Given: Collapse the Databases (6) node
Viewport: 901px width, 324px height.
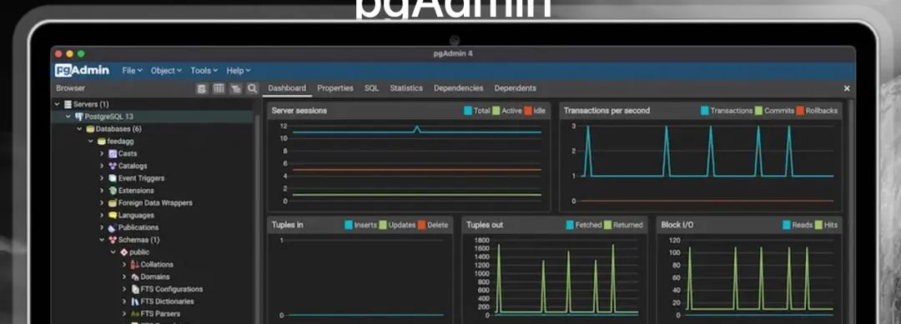Looking at the screenshot, I should pyautogui.click(x=80, y=129).
